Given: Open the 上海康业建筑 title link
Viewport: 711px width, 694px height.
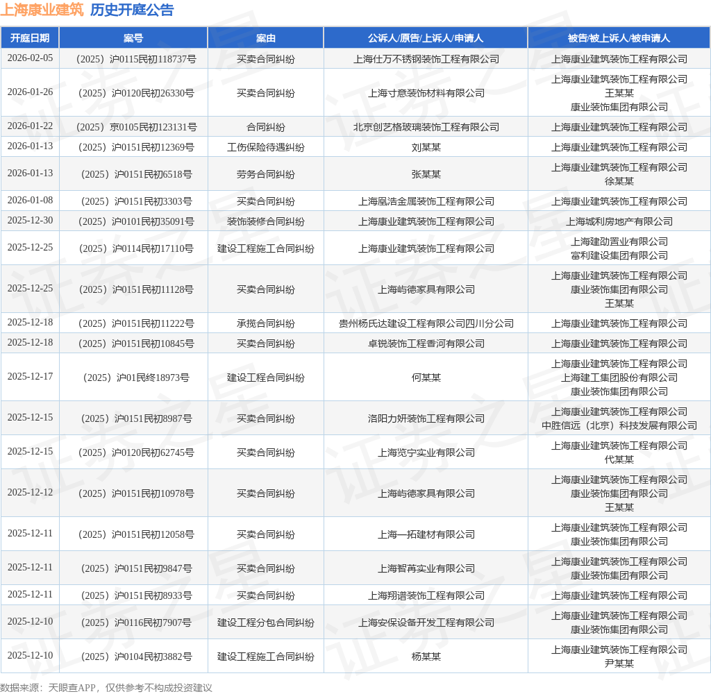Looking at the screenshot, I should tap(42, 10).
